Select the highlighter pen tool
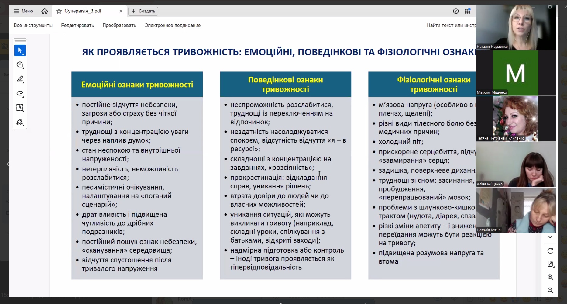Viewport: 567px width, 304px height. click(20, 79)
